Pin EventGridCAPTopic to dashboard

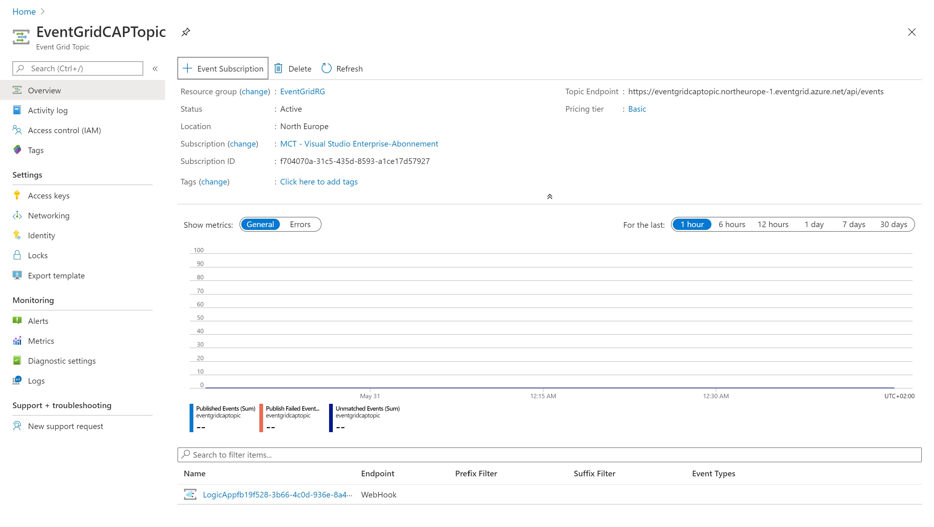pyautogui.click(x=186, y=32)
